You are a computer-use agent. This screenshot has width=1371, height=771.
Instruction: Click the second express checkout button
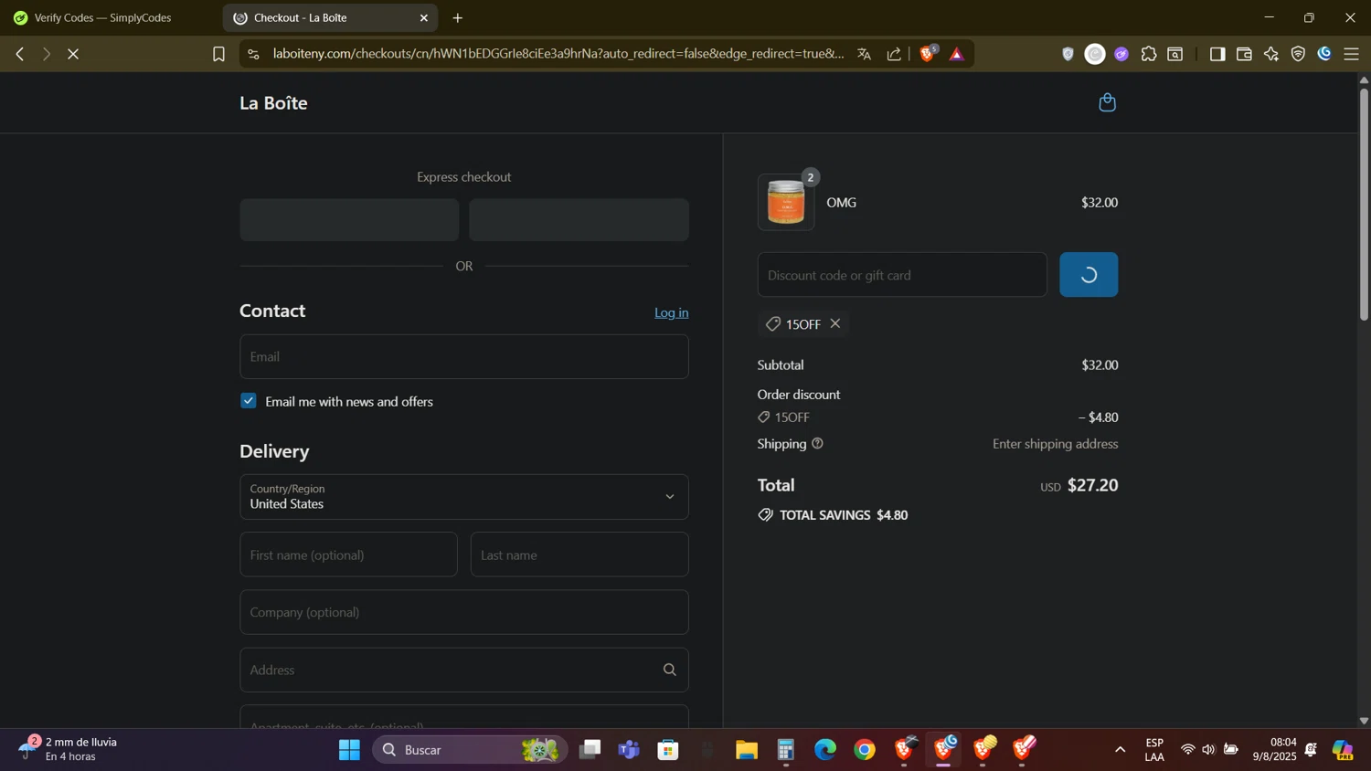(x=579, y=220)
